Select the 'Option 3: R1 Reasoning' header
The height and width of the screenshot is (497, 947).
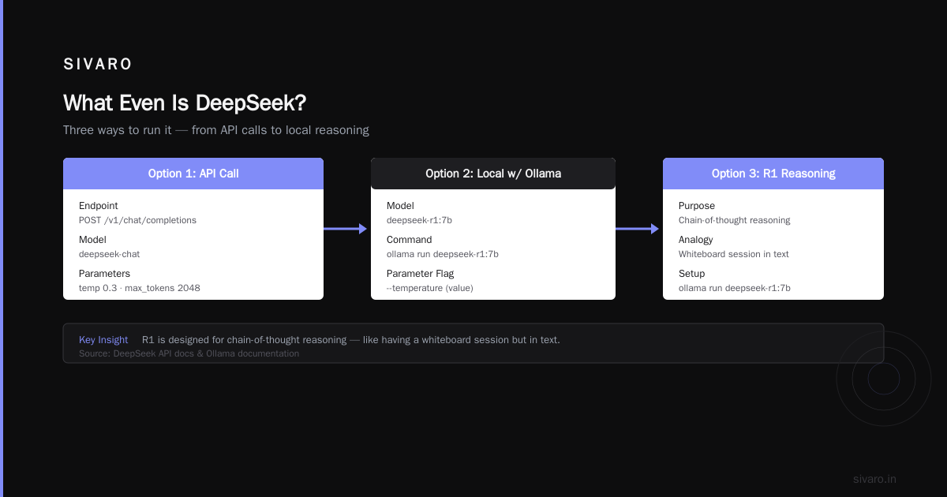pos(773,174)
